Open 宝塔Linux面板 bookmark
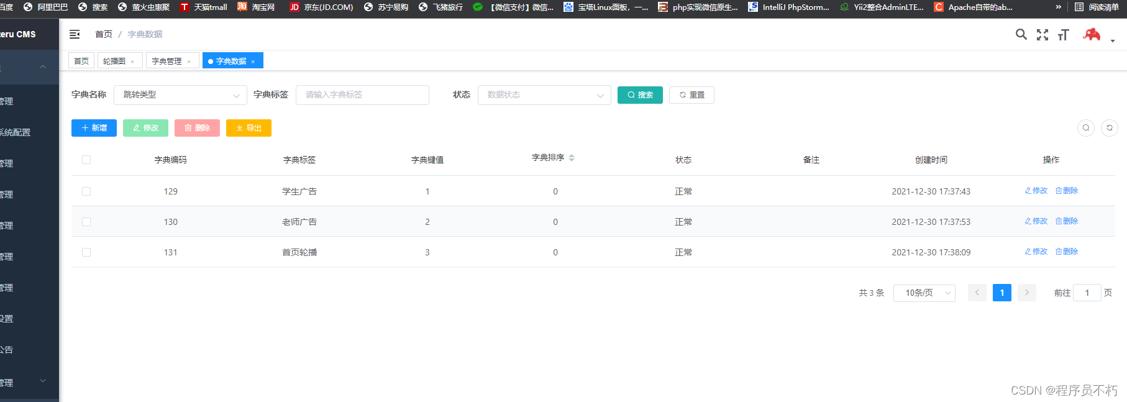 point(606,7)
